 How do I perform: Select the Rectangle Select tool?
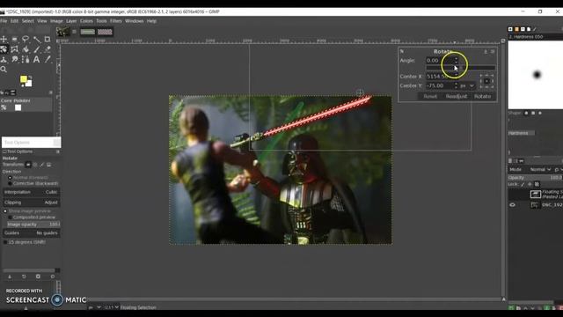[15, 39]
